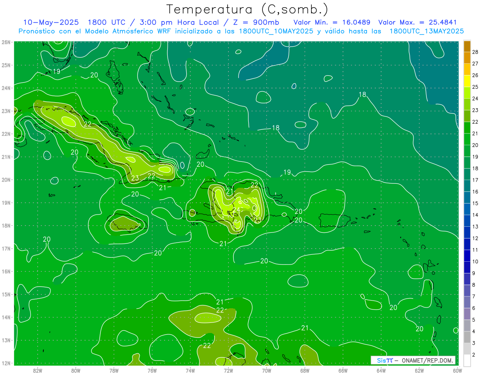Click the yellow swatch between 25 and 26
Viewport: 486px width, 376px height.
pyautogui.click(x=467, y=81)
